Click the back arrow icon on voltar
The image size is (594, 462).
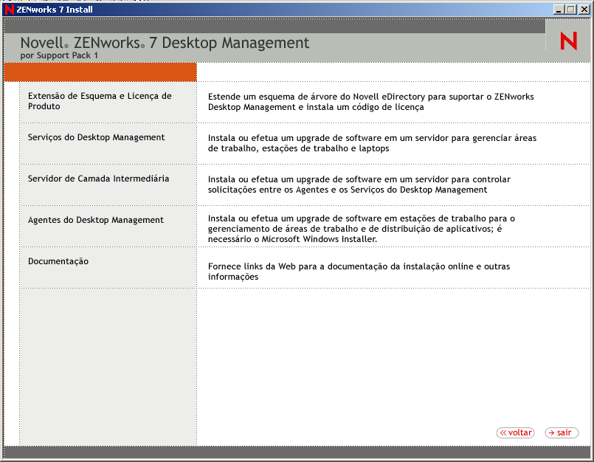(503, 432)
